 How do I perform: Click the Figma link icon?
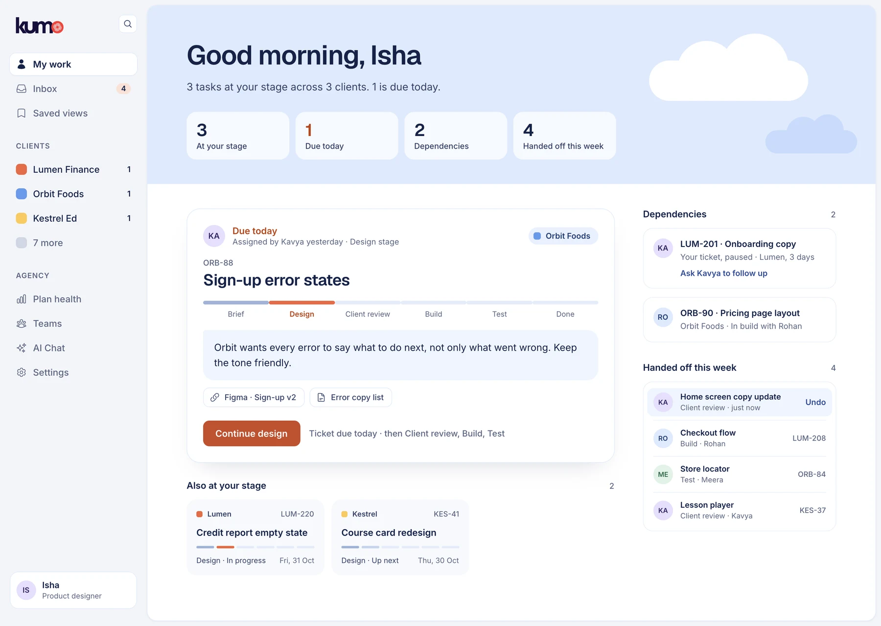point(214,397)
